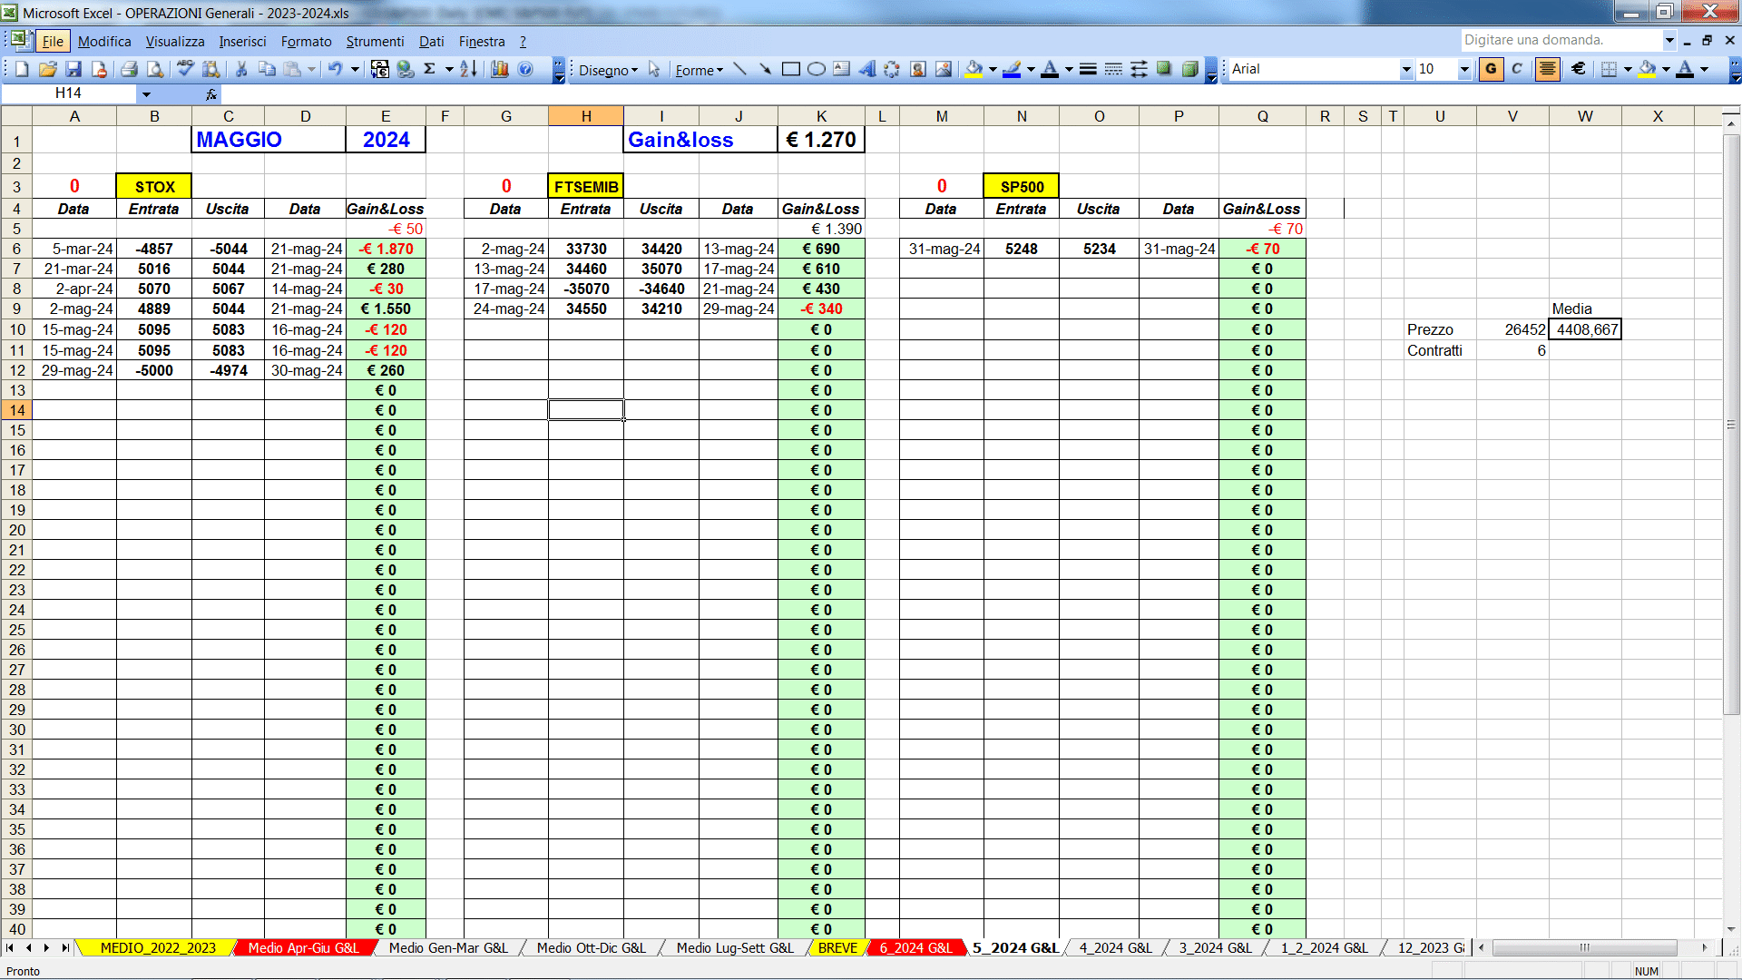Apply the Euro currency style
The height and width of the screenshot is (980, 1742).
pyautogui.click(x=1579, y=69)
